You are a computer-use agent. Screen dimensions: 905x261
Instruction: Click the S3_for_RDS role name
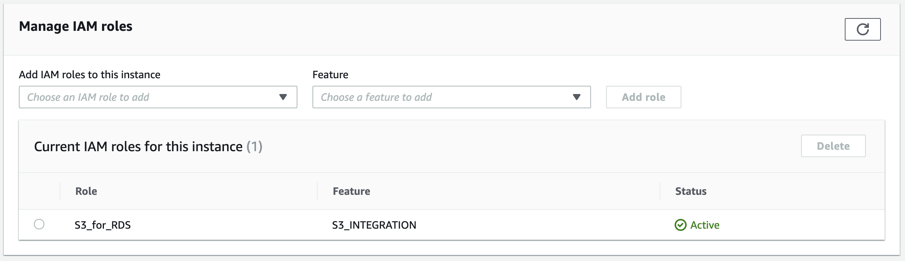point(102,225)
